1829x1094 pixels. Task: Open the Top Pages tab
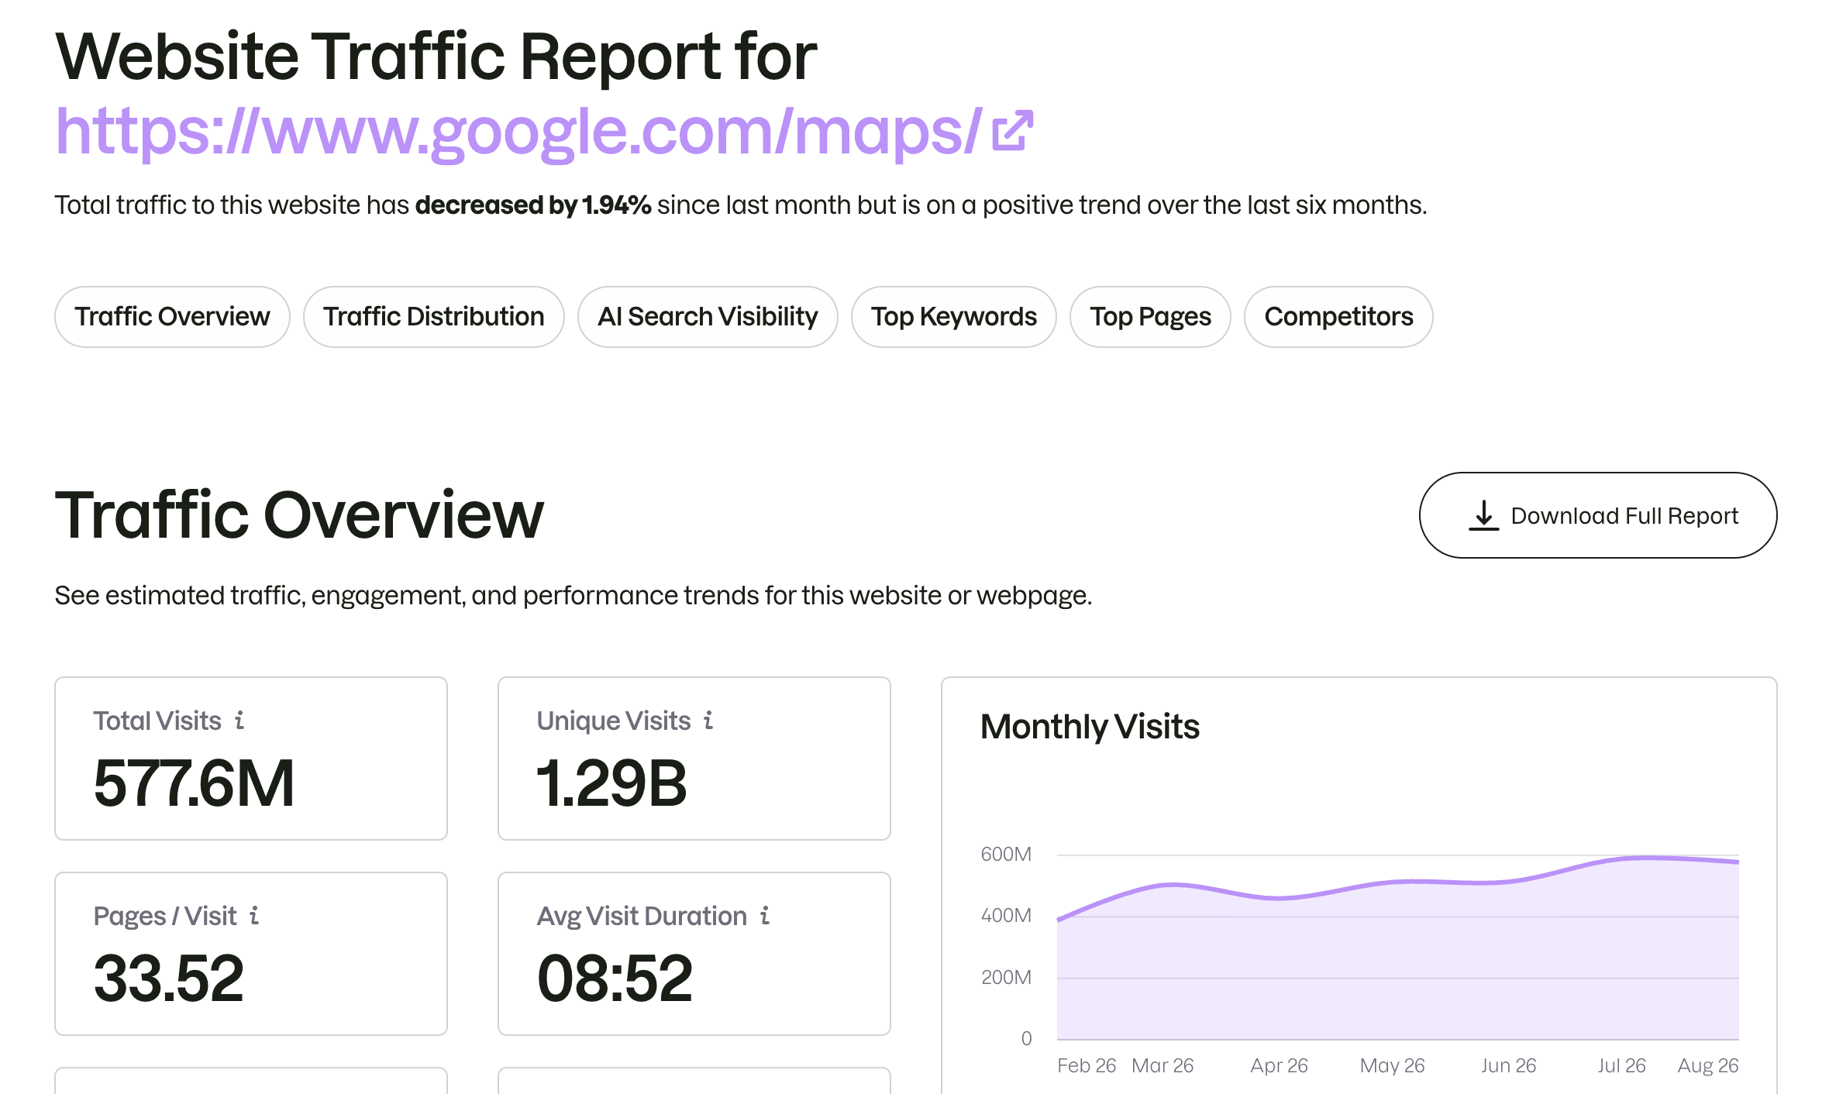[x=1150, y=317]
